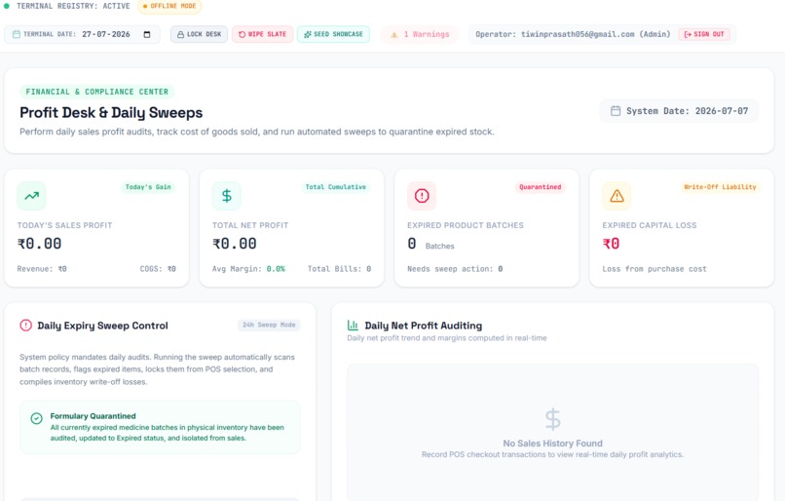785x501 pixels.
Task: Open the 1 Warnings indicator
Action: click(x=420, y=34)
